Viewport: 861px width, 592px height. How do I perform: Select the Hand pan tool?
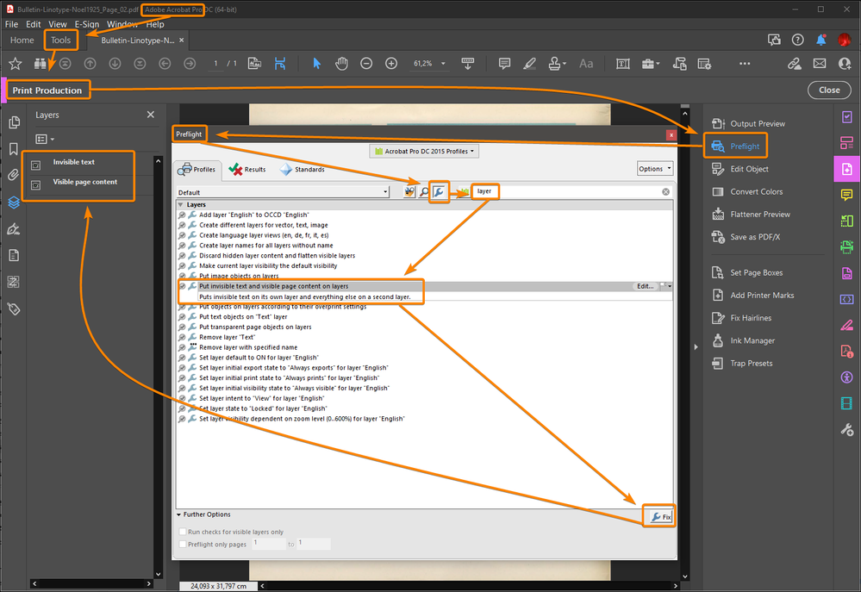coord(341,64)
